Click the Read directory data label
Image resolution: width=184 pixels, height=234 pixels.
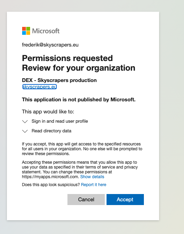pos(51,131)
